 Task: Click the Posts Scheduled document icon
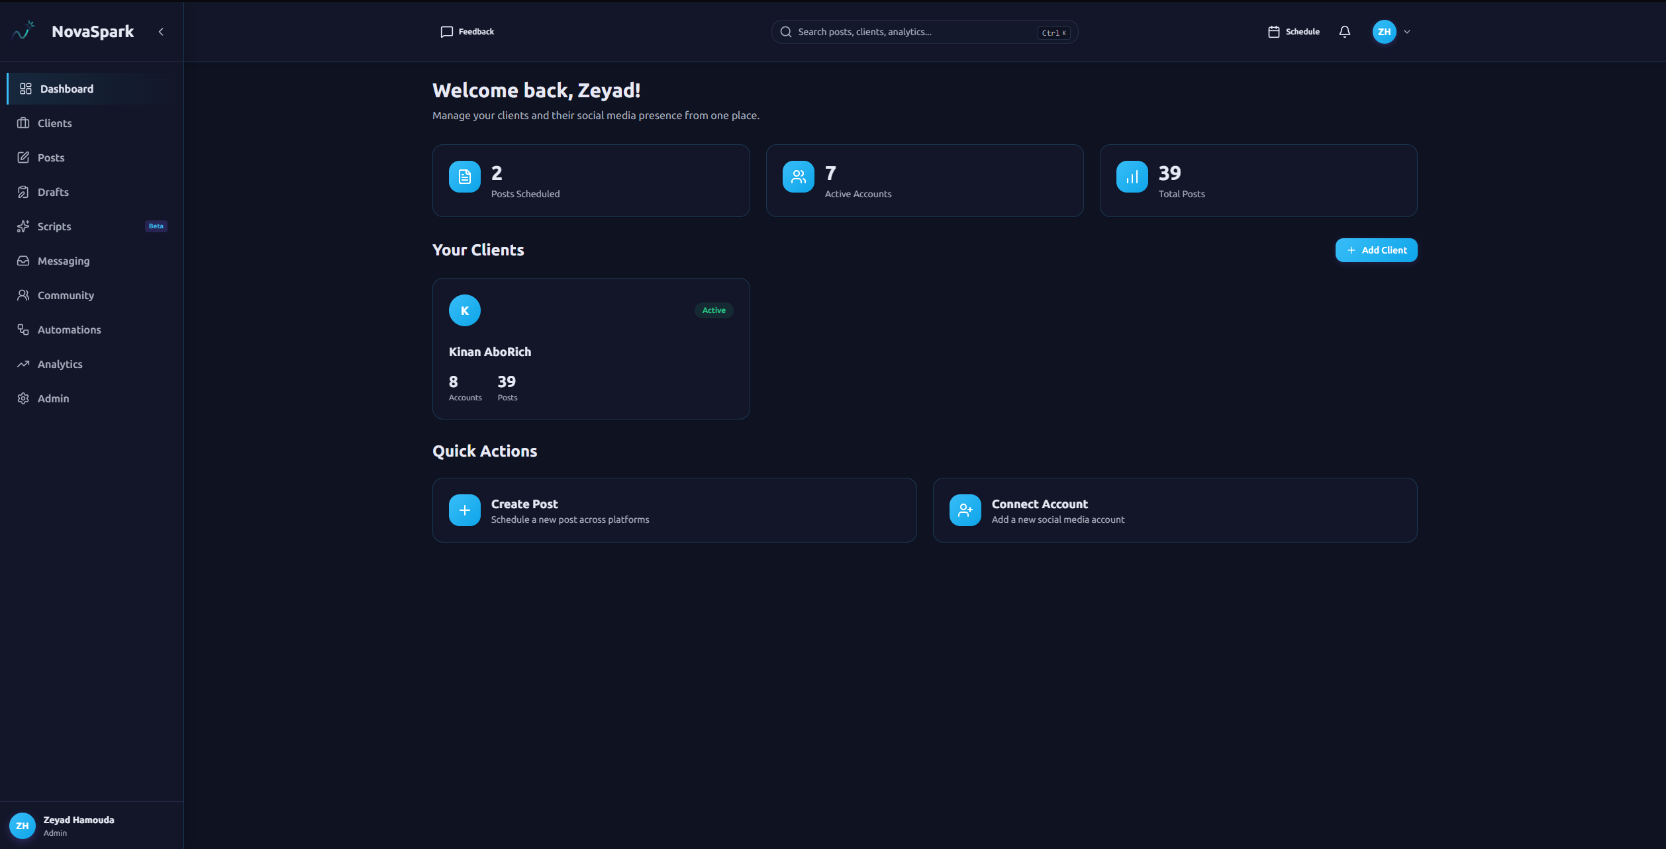tap(464, 177)
